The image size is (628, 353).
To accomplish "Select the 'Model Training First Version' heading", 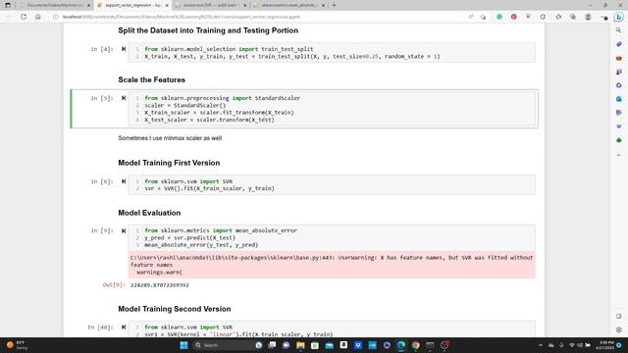I will point(169,163).
